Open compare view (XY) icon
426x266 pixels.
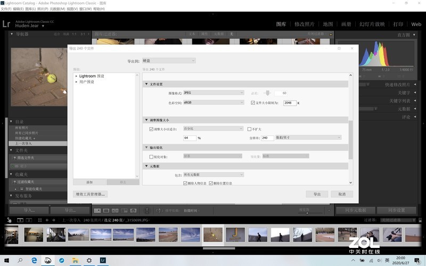click(114, 211)
